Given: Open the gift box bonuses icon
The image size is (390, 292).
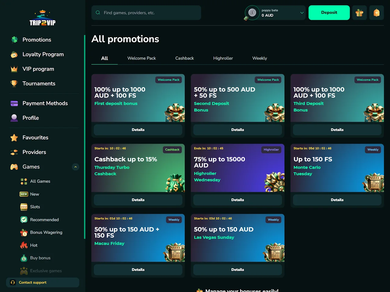Looking at the screenshot, I should coord(360,13).
